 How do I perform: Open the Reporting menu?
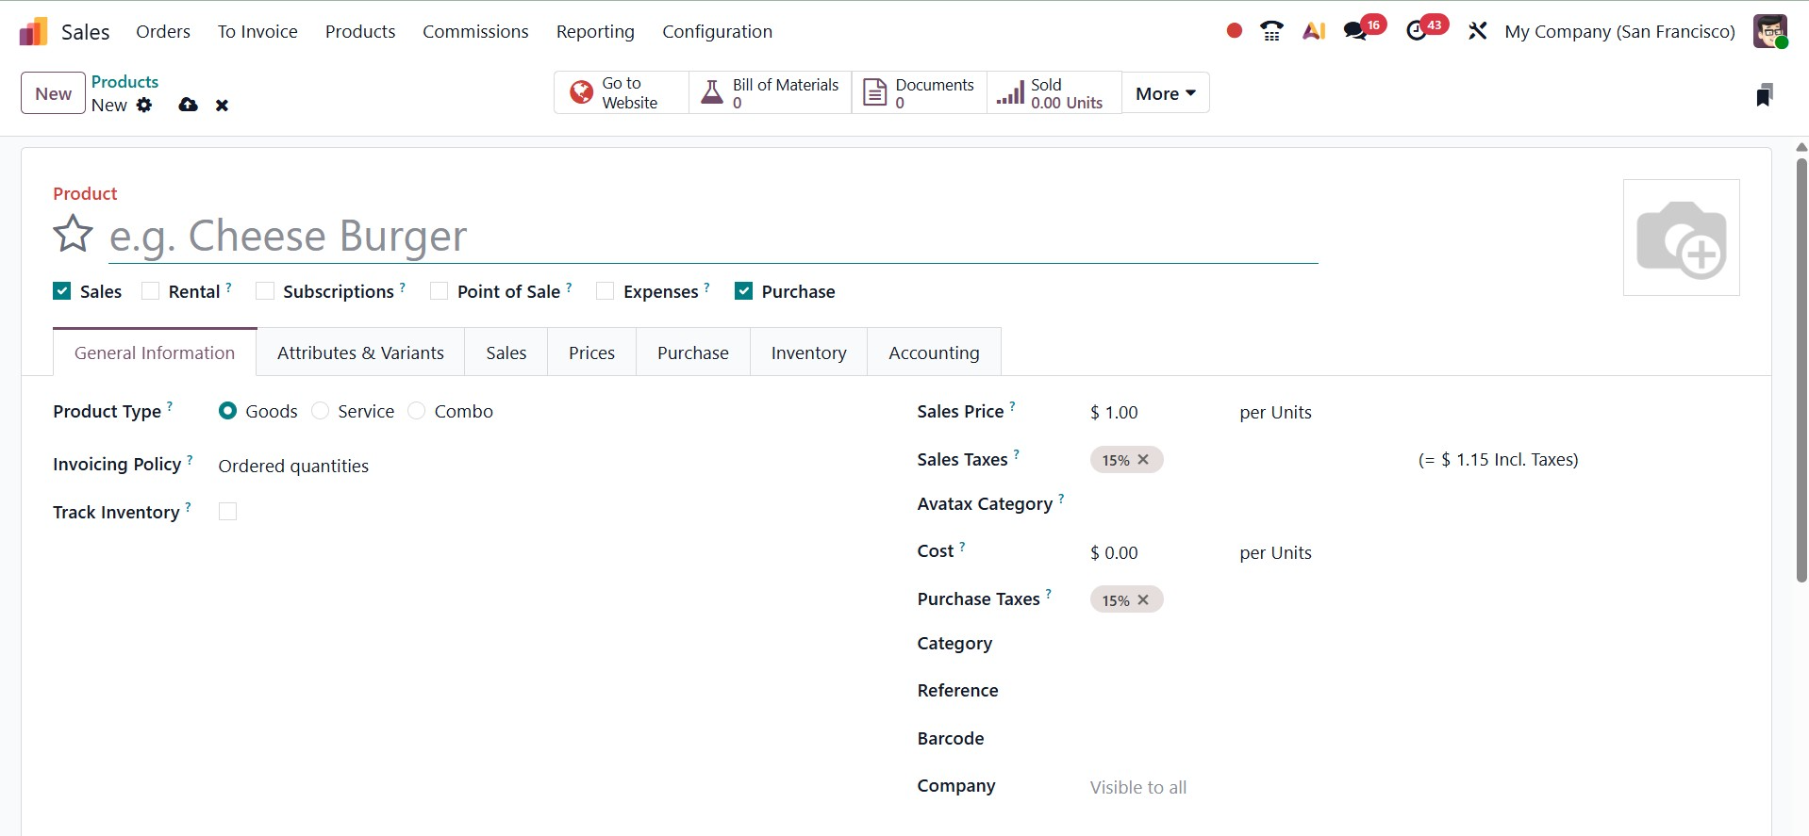tap(595, 31)
